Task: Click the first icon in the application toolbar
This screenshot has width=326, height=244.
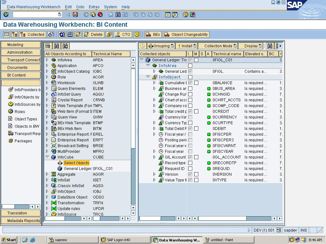Action: (7, 34)
